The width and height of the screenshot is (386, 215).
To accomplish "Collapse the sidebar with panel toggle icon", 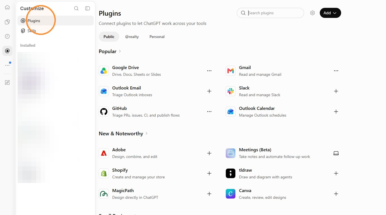I will pos(88,8).
